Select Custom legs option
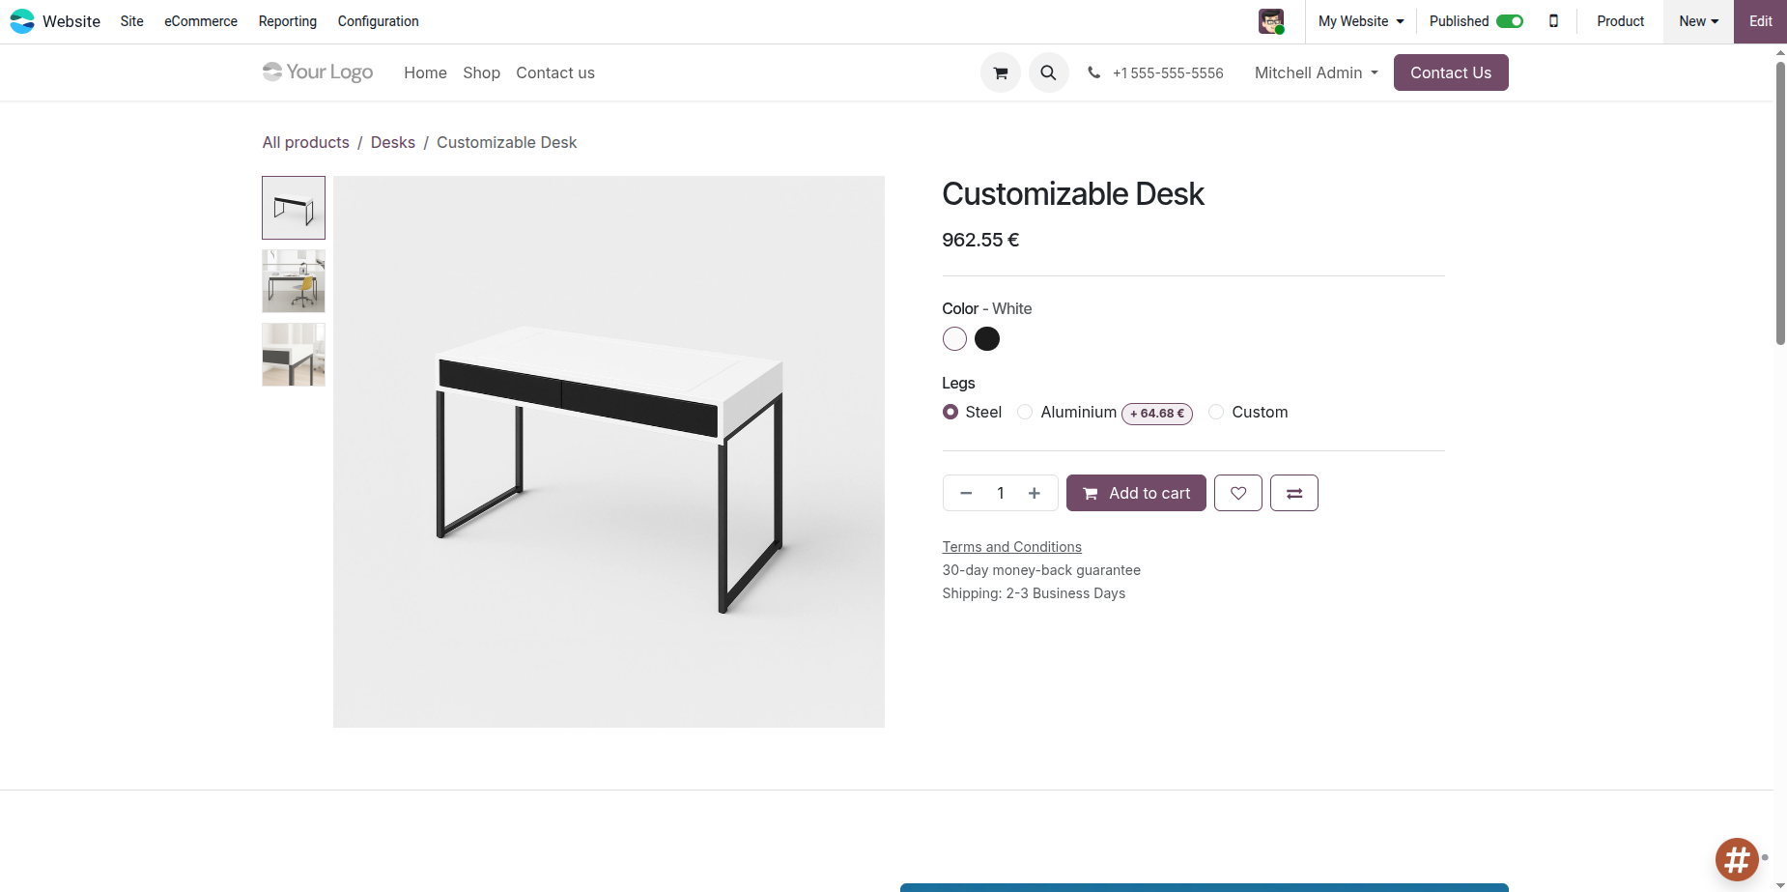The image size is (1787, 892). [1217, 413]
